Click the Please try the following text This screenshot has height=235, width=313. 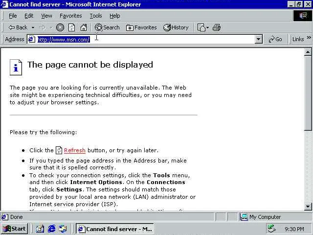(x=43, y=132)
